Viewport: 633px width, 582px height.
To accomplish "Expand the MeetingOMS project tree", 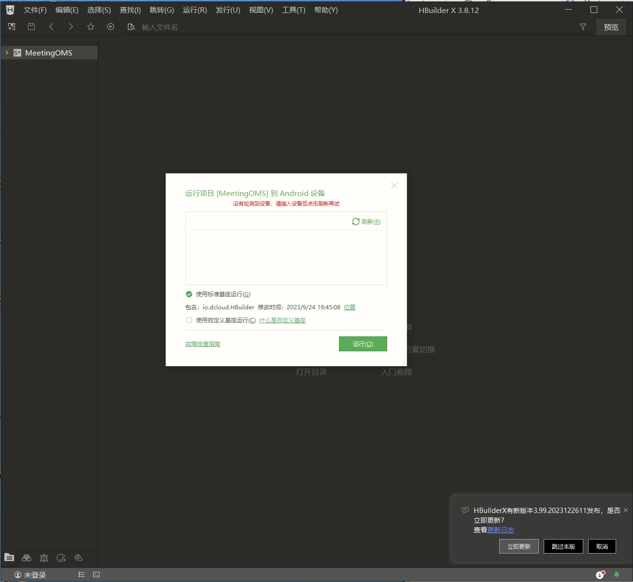I will pyautogui.click(x=7, y=53).
